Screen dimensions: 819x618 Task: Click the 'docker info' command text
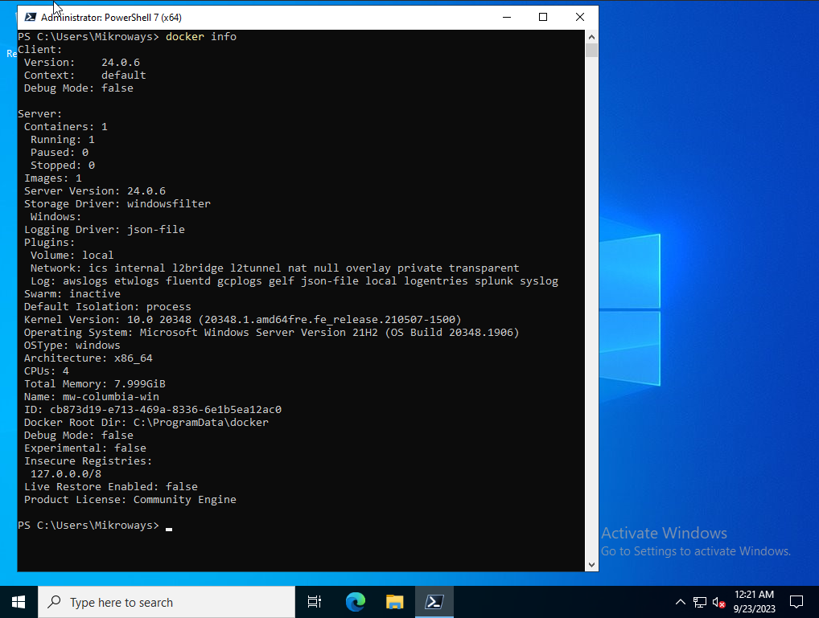(201, 36)
